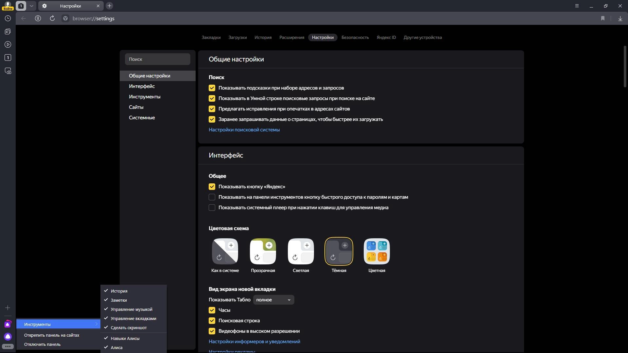Select the Цветная color scheme
Image resolution: width=628 pixels, height=353 pixels.
pos(377,251)
